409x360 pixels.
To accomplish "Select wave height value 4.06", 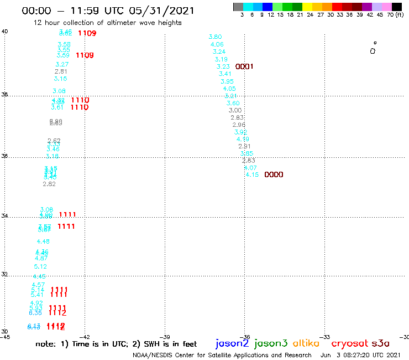I will 217,44.
